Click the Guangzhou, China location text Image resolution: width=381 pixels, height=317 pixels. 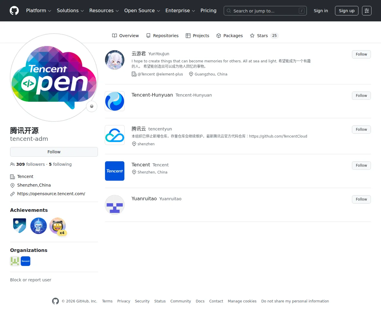click(x=211, y=74)
